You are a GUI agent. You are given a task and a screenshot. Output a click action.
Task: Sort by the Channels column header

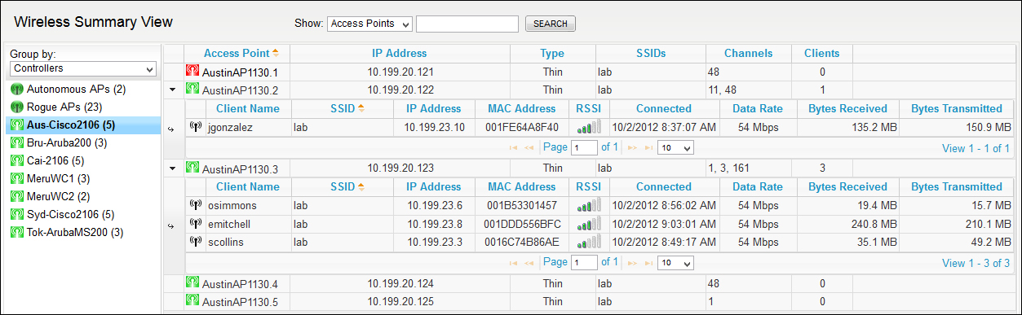pos(749,54)
